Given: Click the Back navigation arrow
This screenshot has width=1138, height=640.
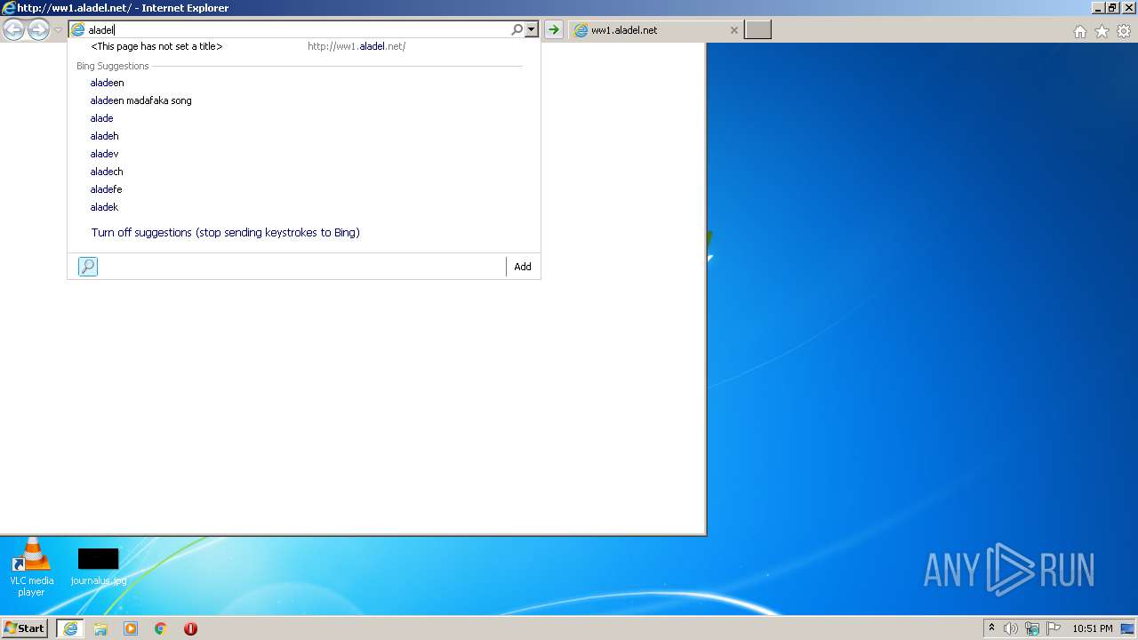Looking at the screenshot, I should tap(13, 30).
